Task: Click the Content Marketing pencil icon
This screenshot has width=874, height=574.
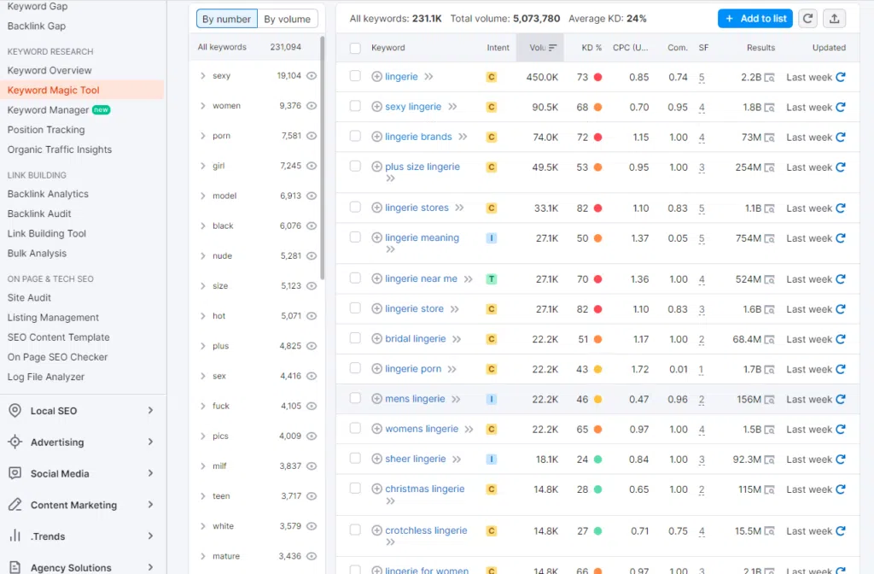Action: 15,505
